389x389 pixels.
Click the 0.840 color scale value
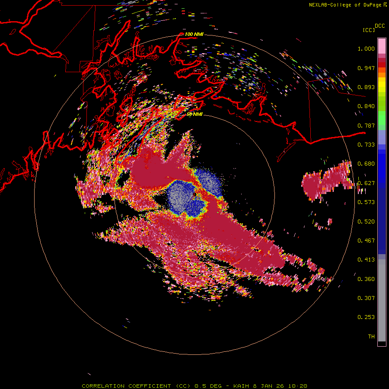(366, 106)
